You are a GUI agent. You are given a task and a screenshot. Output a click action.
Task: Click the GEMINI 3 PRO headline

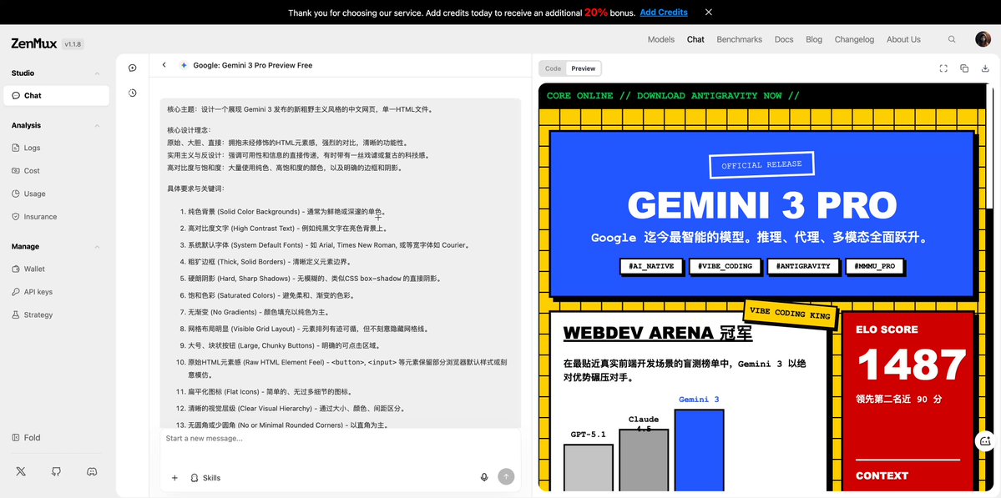(761, 205)
